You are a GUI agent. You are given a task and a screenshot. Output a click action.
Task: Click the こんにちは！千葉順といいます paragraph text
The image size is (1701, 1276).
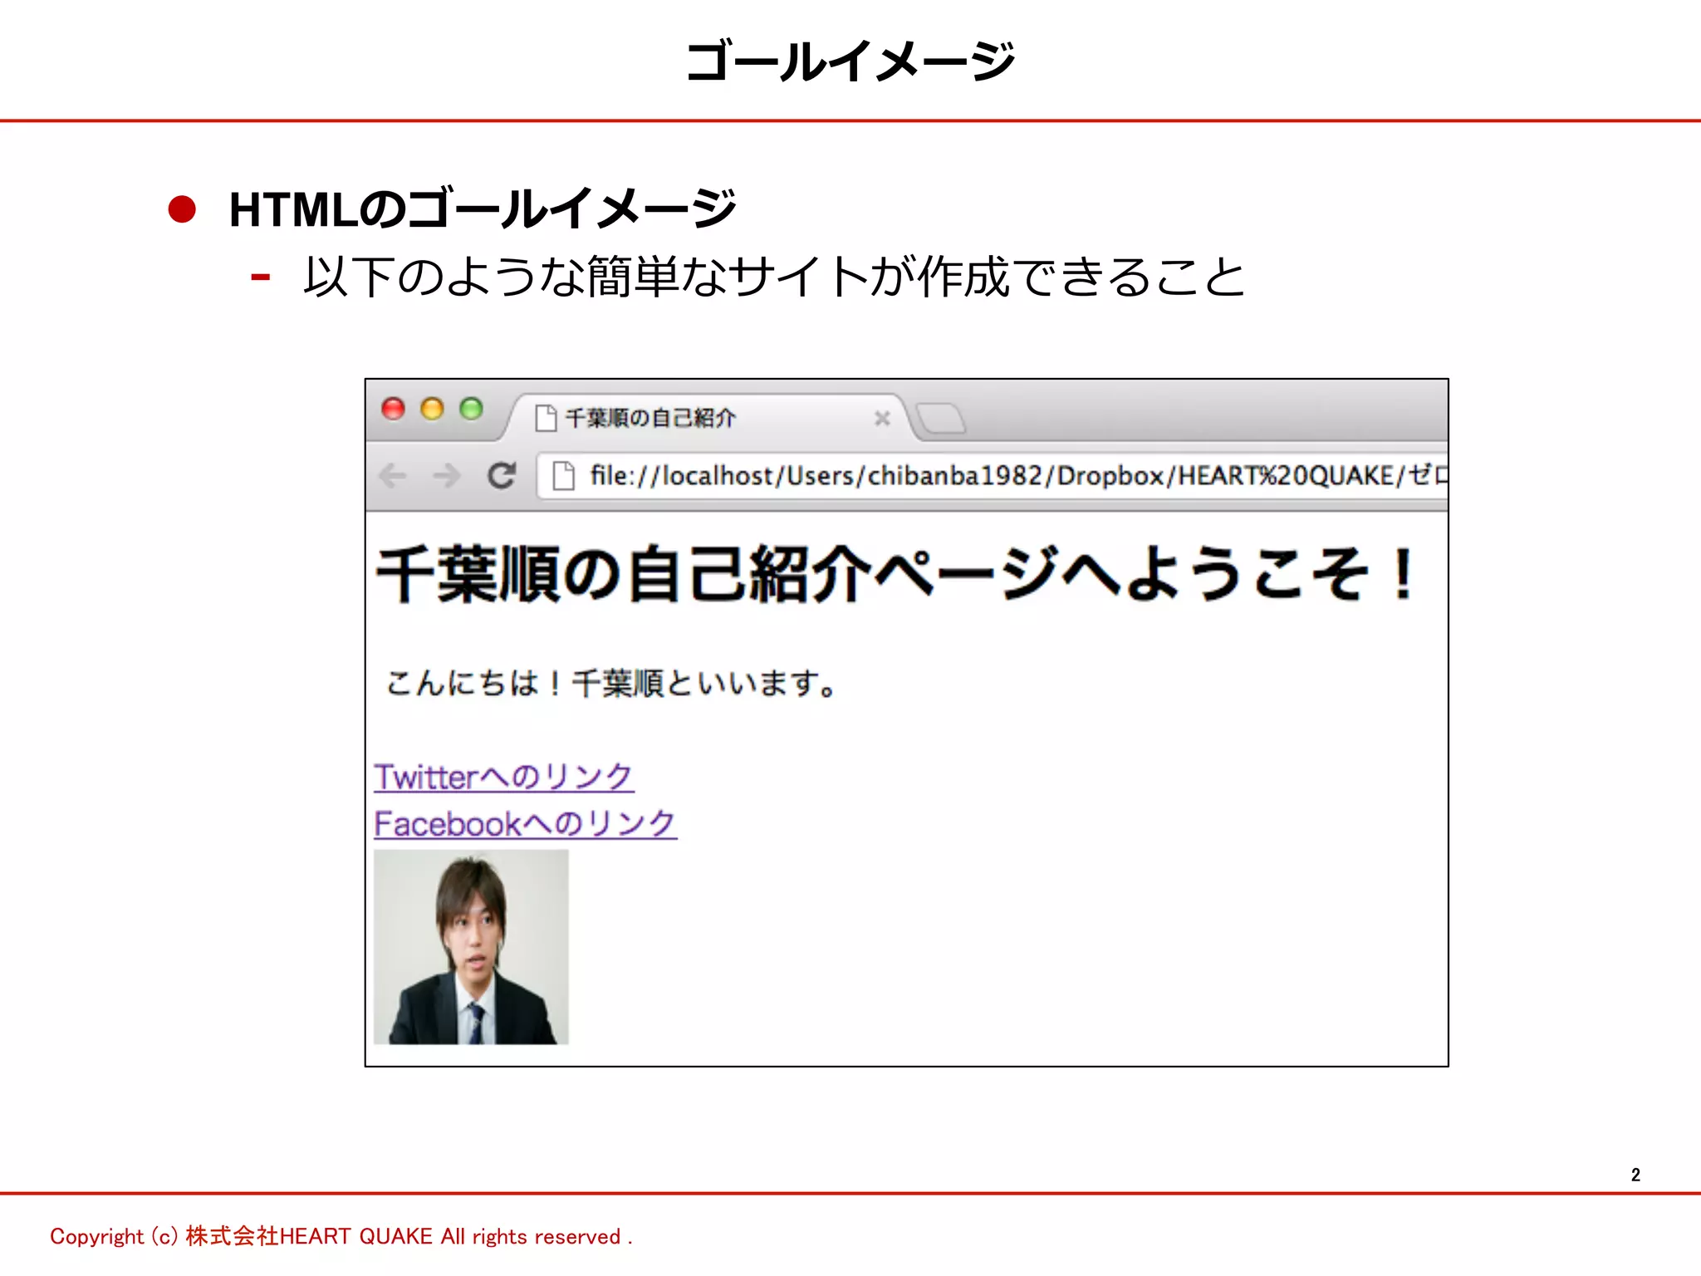pyautogui.click(x=610, y=684)
